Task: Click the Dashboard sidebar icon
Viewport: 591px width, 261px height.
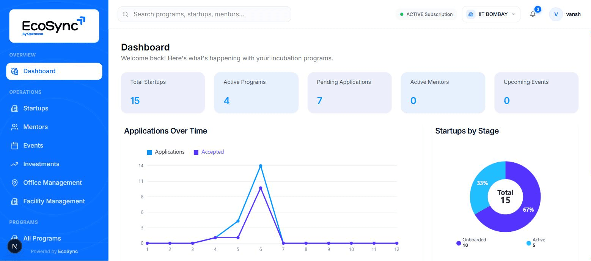Action: coord(15,71)
